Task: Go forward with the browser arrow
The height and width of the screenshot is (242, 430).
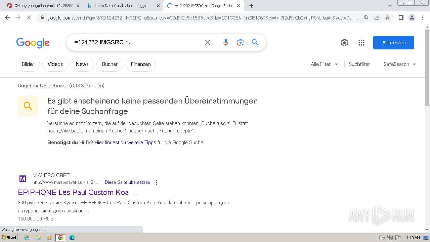Action: coord(18,17)
